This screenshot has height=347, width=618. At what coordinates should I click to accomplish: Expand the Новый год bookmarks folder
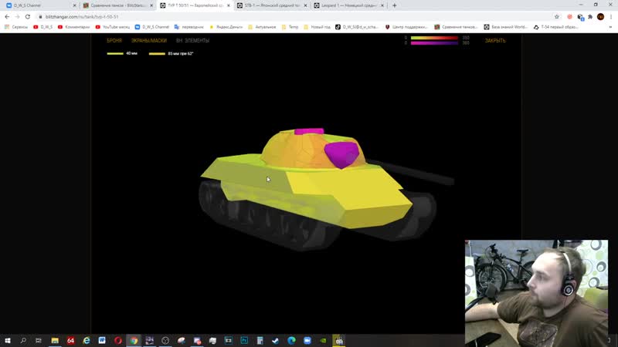pyautogui.click(x=317, y=27)
